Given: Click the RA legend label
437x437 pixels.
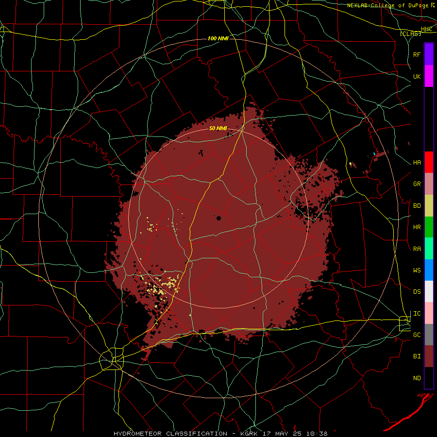Looking at the screenshot, I should point(417,249).
